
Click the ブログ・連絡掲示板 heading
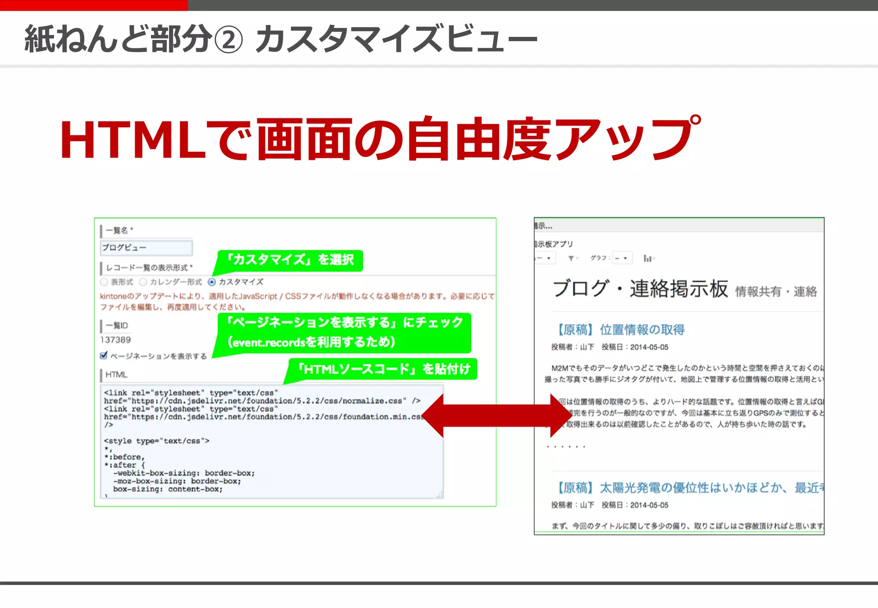point(640,289)
